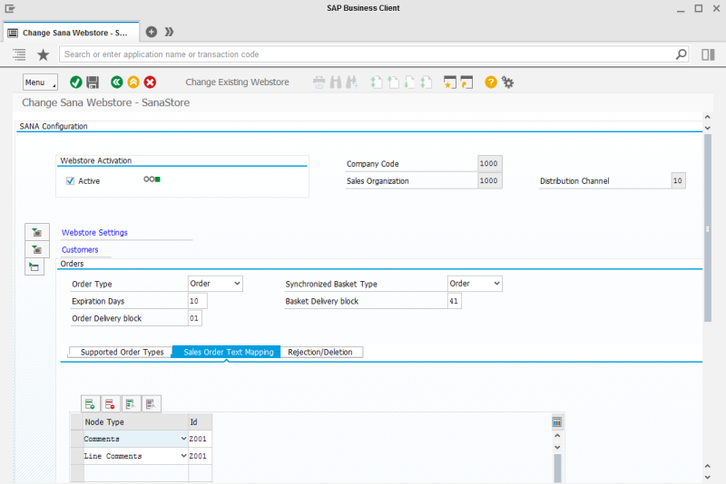Click the Order Delivery block field
This screenshot has width=726, height=484.
click(x=195, y=318)
